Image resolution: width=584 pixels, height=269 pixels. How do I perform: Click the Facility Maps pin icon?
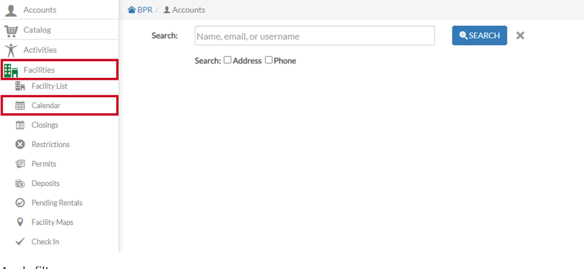coord(20,222)
